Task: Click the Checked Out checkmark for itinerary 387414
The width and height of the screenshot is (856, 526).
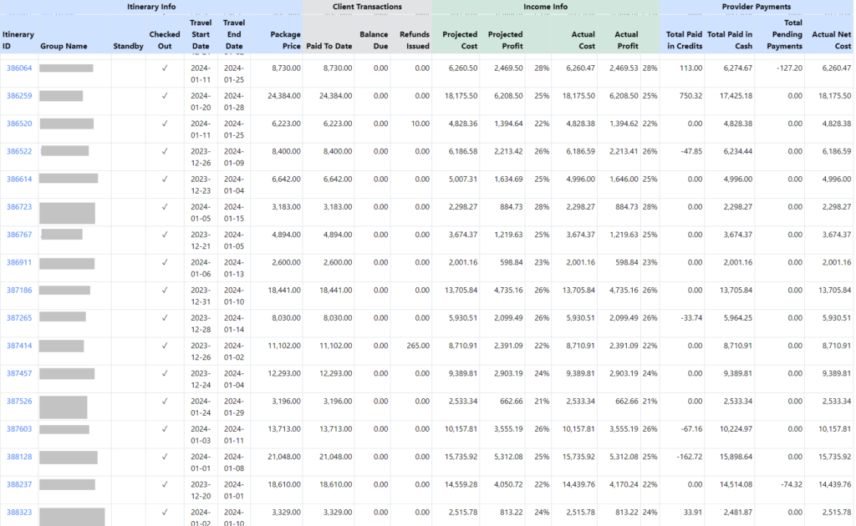Action: coord(165,346)
